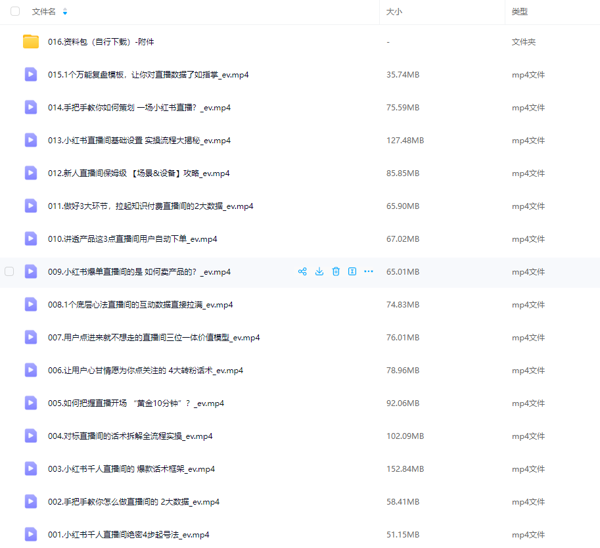Click the mp4文件 type cell on the 001 row
Viewport: 600px width, 548px height.
pos(528,535)
